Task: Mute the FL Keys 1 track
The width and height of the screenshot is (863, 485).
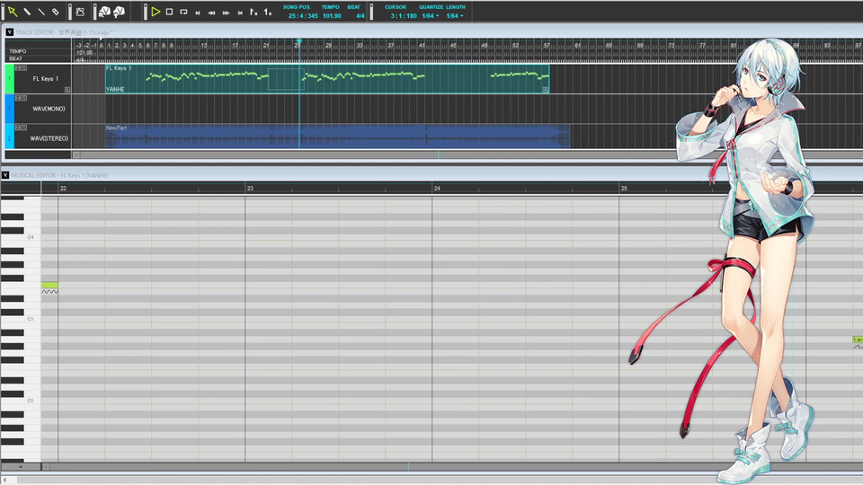Action: (18, 67)
